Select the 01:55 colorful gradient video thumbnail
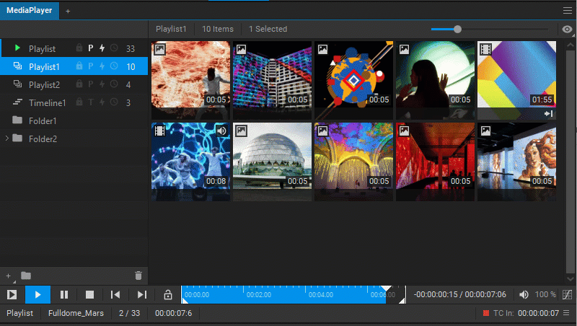The height and width of the screenshot is (326, 577). click(x=516, y=80)
